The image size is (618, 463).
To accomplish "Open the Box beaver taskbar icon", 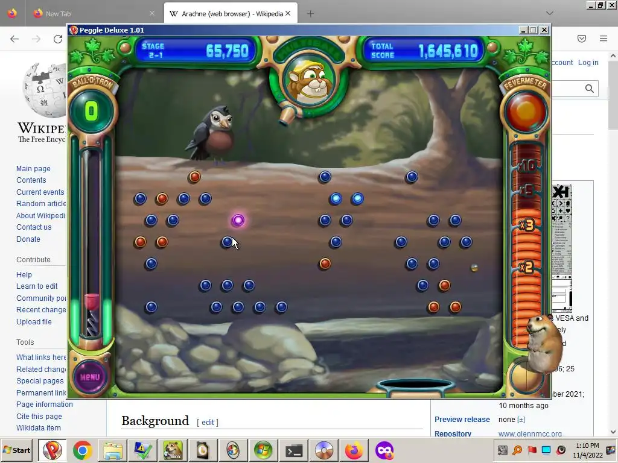I will 173,450.
